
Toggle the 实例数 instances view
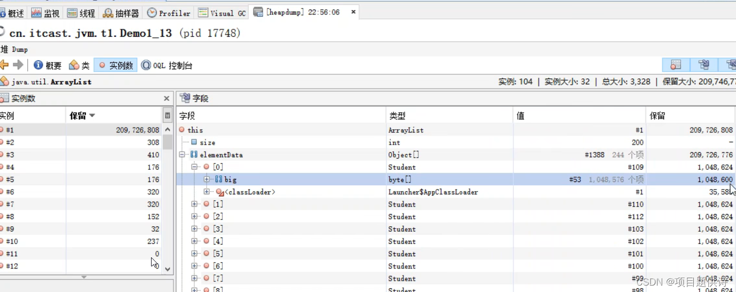point(116,65)
